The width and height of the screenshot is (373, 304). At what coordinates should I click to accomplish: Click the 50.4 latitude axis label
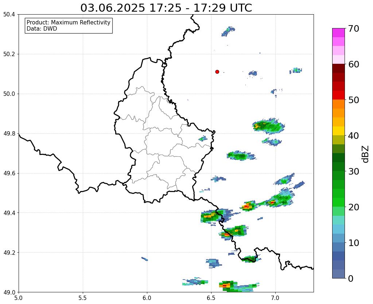(9, 15)
